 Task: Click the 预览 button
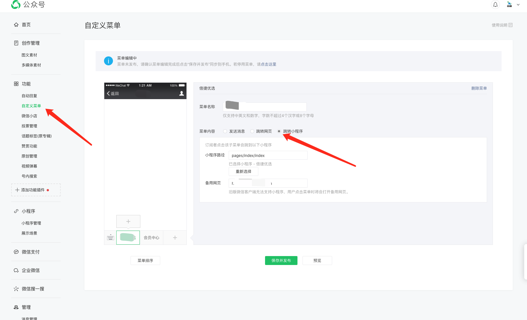pyautogui.click(x=317, y=261)
